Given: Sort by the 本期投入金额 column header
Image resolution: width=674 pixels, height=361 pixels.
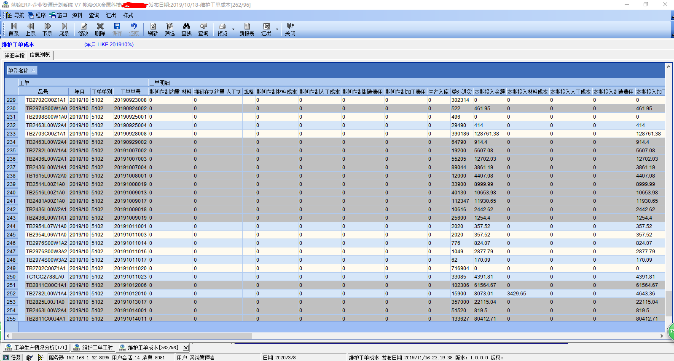Looking at the screenshot, I should pyautogui.click(x=489, y=92).
